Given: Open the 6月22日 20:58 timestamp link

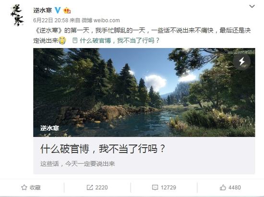Looking at the screenshot, I should pos(50,20).
